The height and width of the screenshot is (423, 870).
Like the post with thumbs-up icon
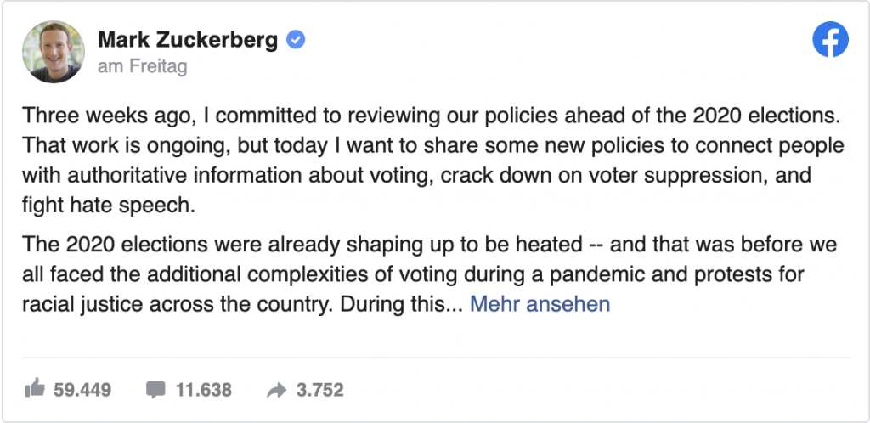pyautogui.click(x=35, y=388)
